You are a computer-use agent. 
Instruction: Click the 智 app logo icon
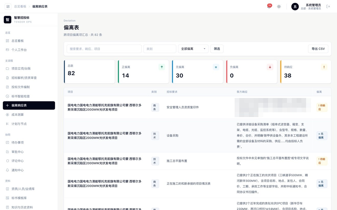click(x=8, y=20)
